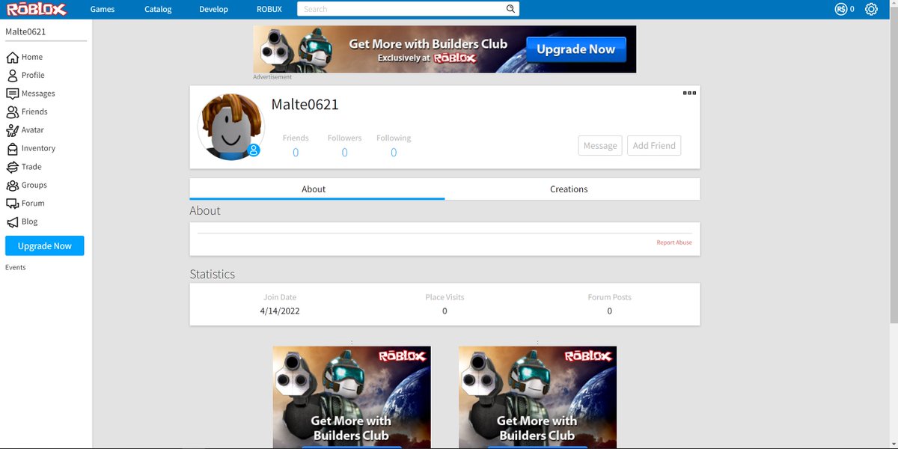Open the Events link in sidebar

coord(16,267)
